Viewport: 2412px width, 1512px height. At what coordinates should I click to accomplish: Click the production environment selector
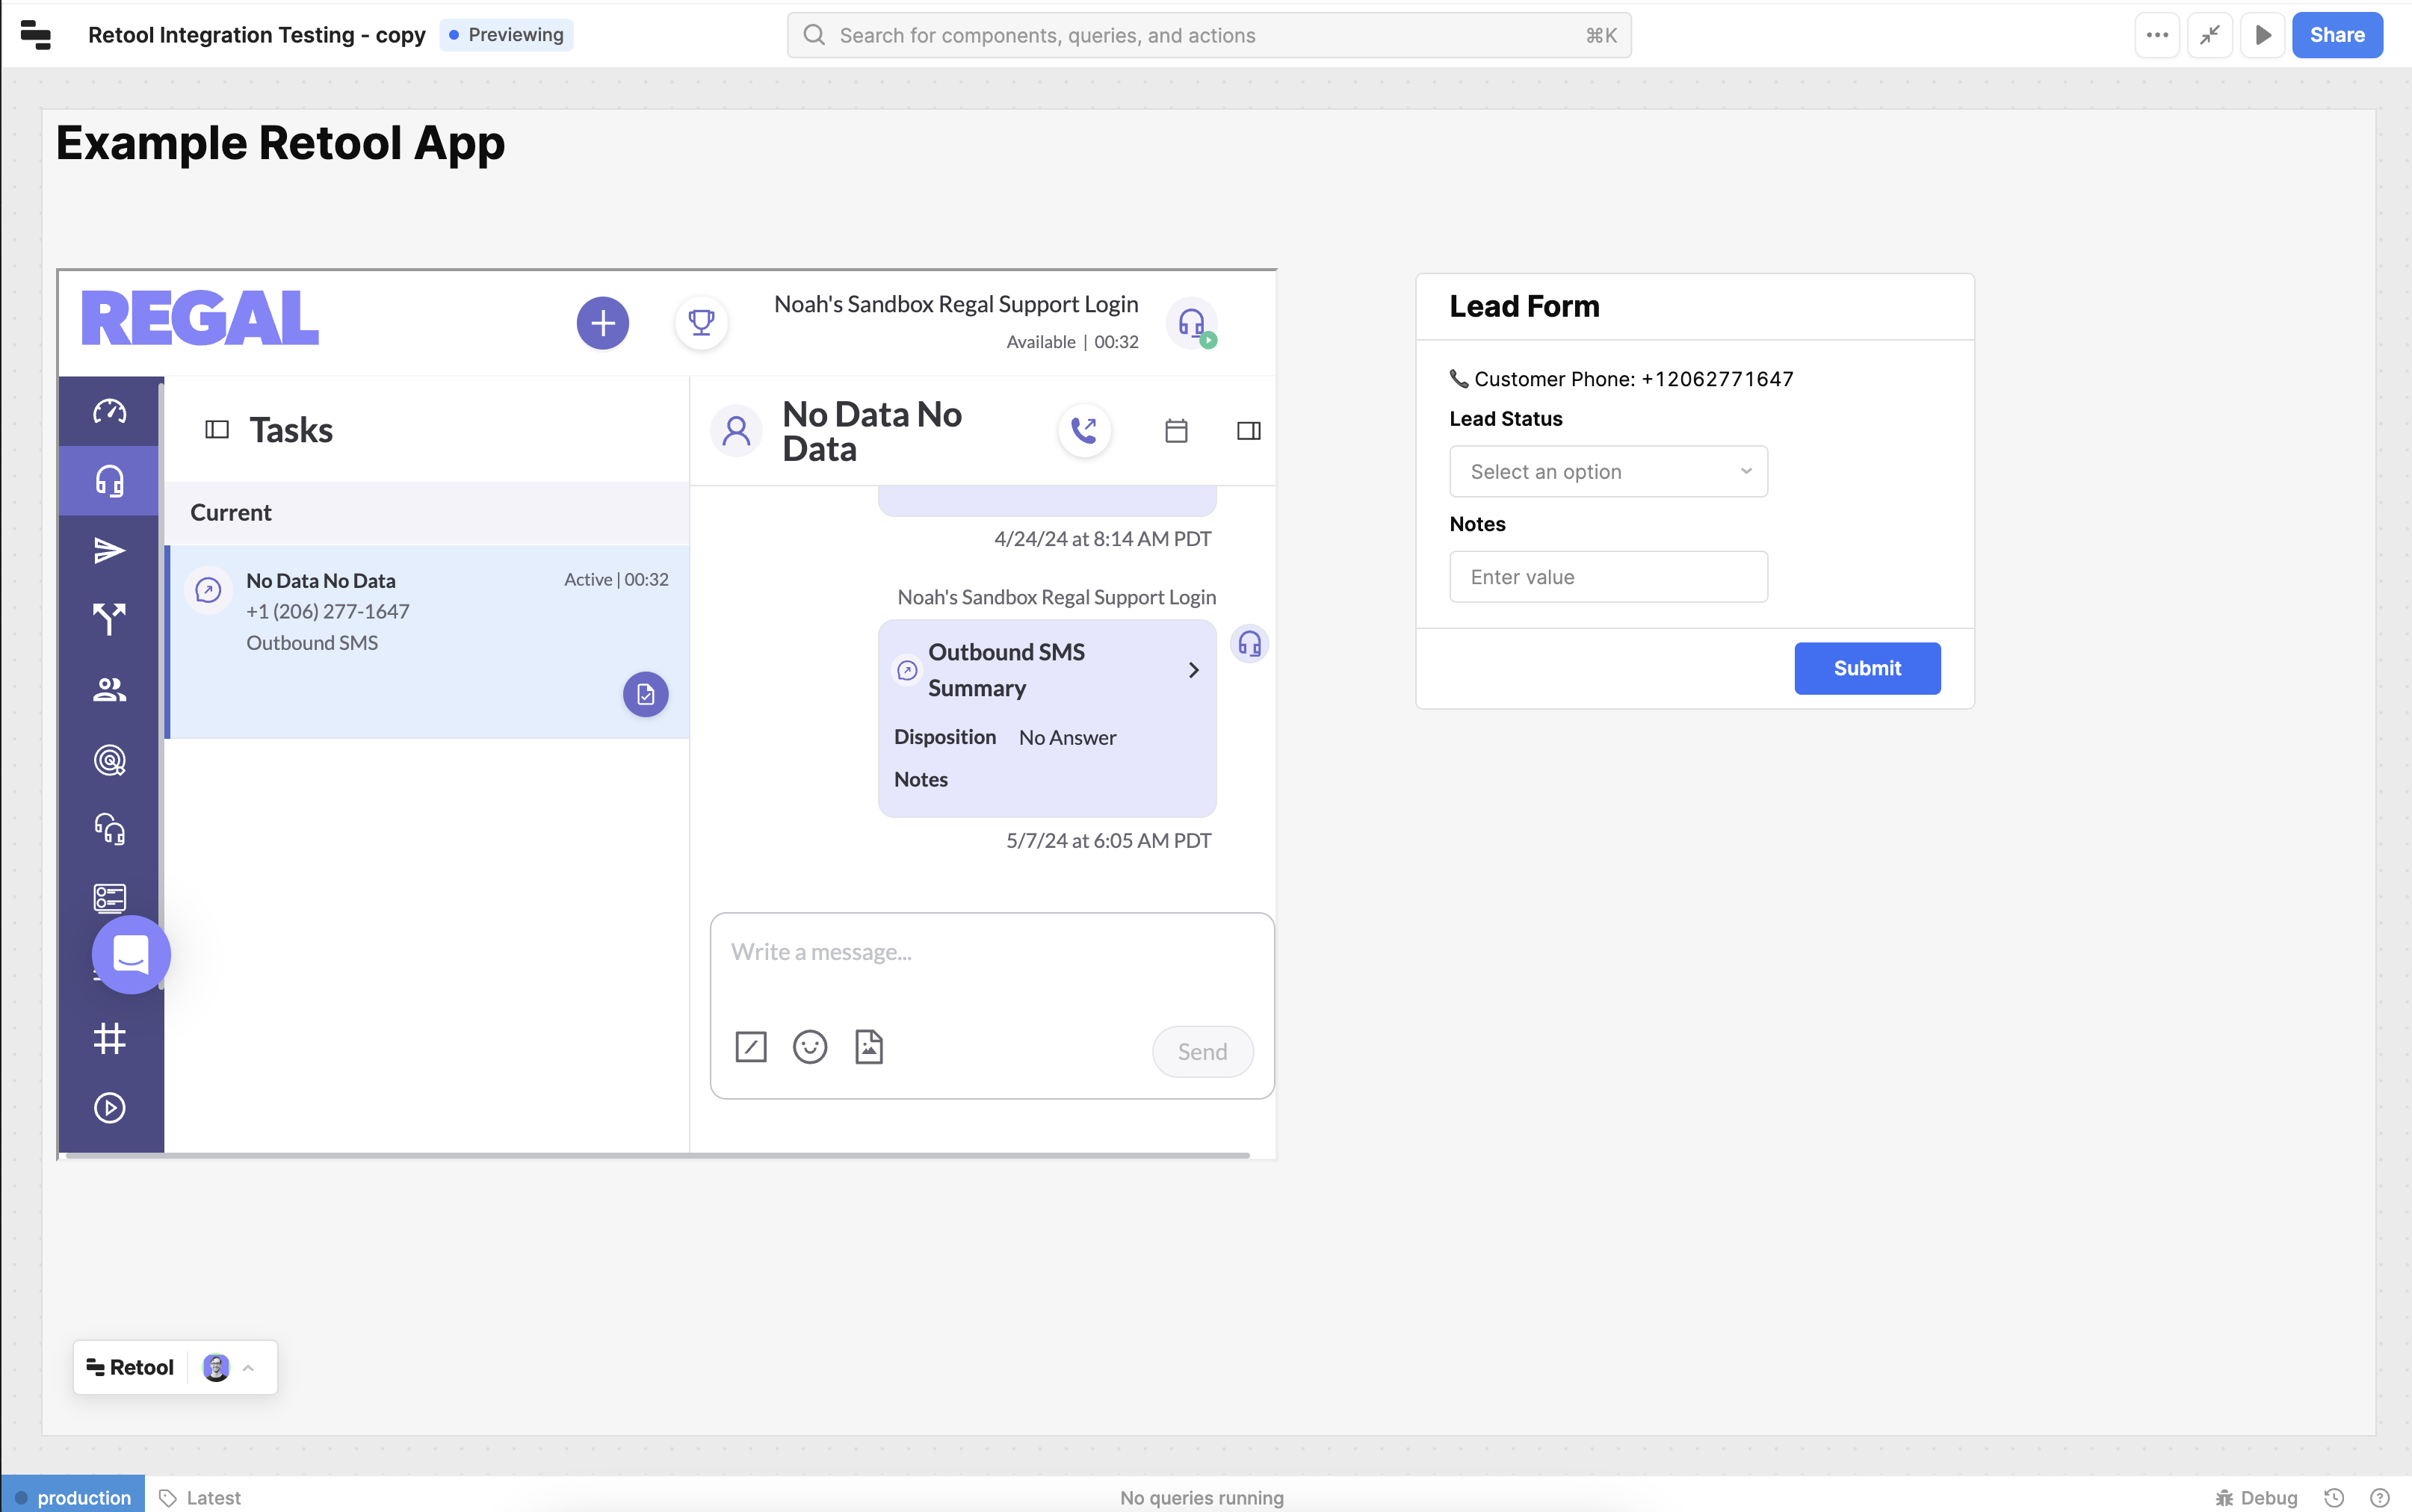pyautogui.click(x=73, y=1497)
